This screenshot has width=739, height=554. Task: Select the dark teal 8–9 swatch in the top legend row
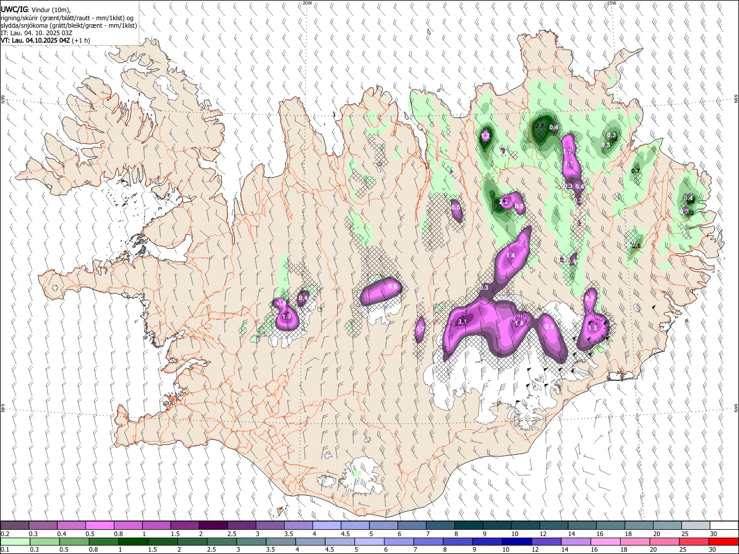(469, 526)
